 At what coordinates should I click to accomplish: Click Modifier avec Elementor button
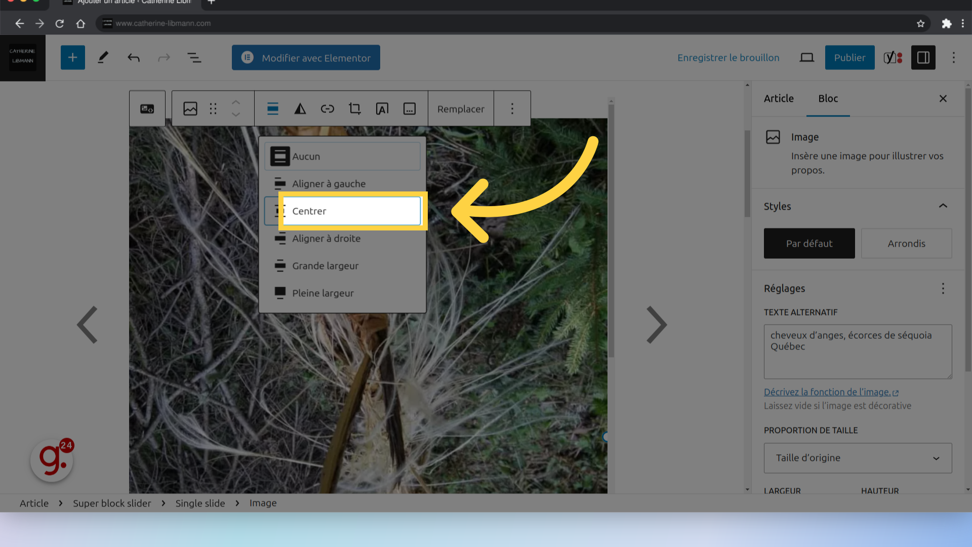point(306,58)
